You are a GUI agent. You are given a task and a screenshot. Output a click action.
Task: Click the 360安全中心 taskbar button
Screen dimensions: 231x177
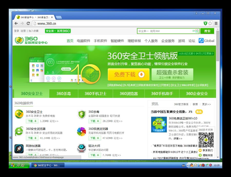tap(48, 165)
